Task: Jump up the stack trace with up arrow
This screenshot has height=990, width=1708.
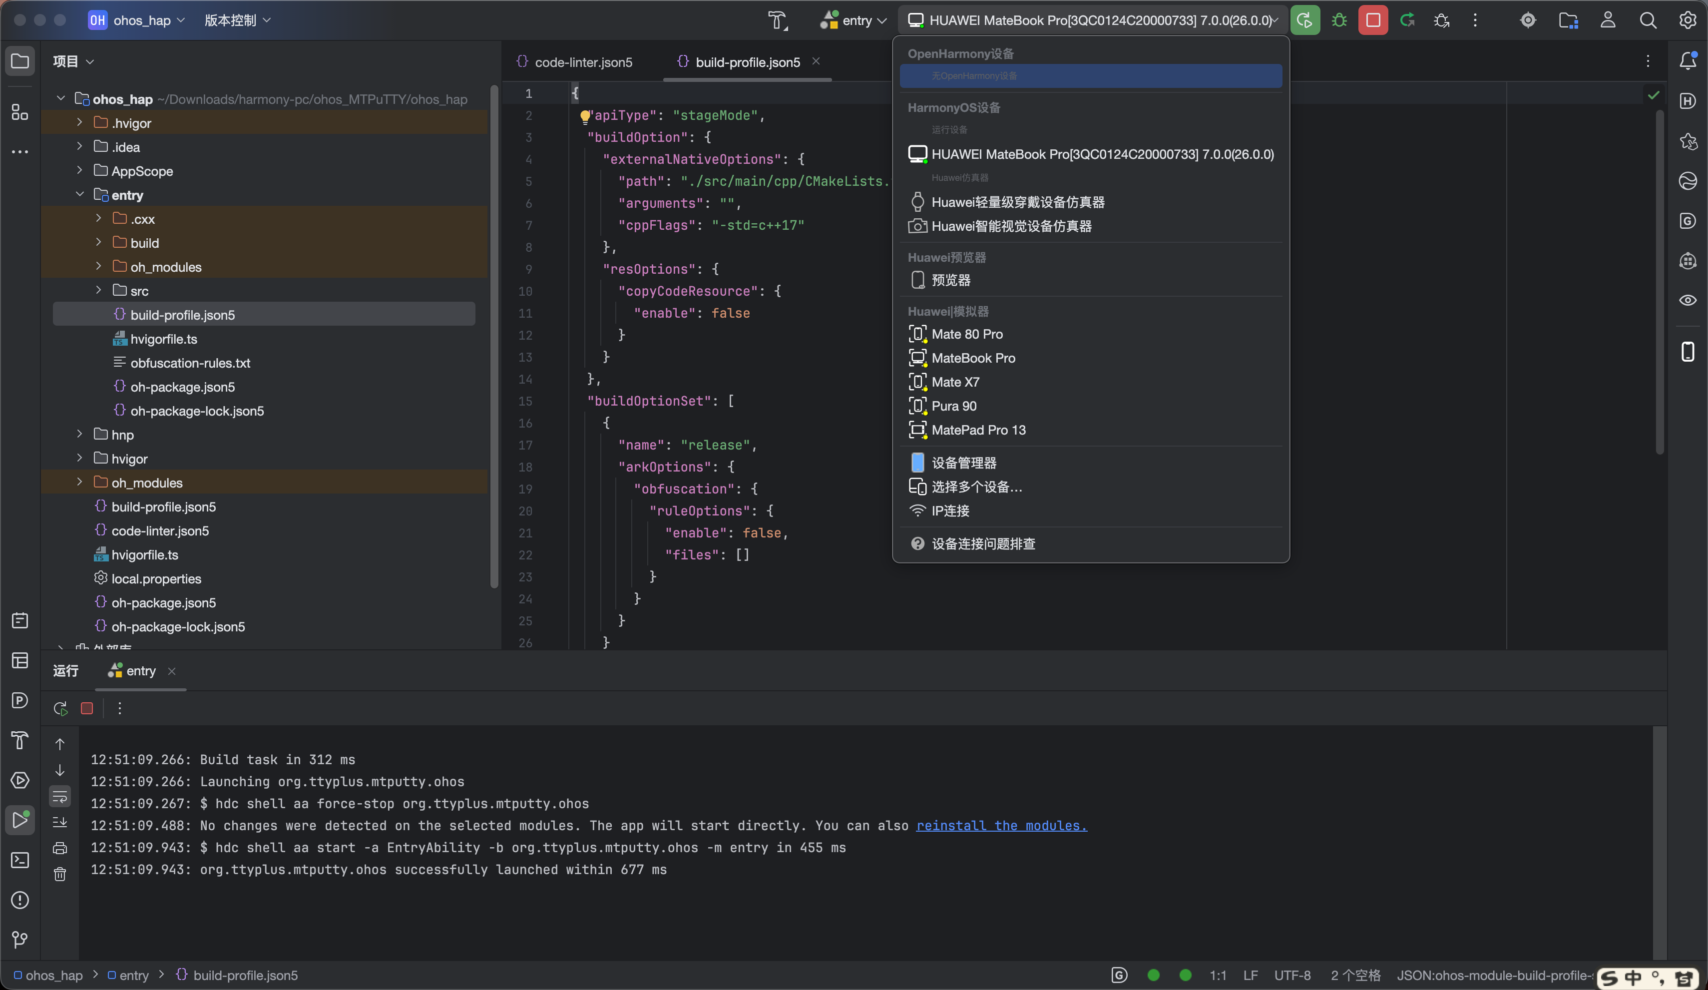Action: 60,744
